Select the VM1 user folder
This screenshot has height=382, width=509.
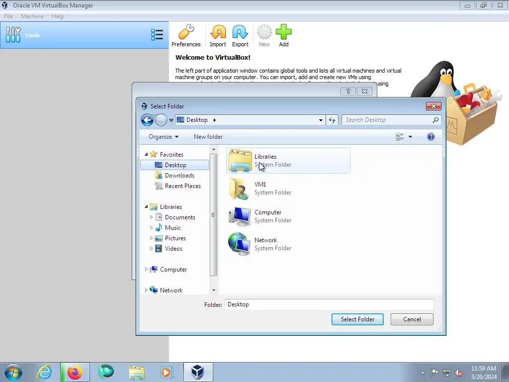[x=288, y=189]
